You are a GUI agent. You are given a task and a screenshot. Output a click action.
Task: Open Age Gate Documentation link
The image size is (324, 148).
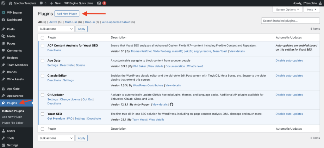pos(175,66)
